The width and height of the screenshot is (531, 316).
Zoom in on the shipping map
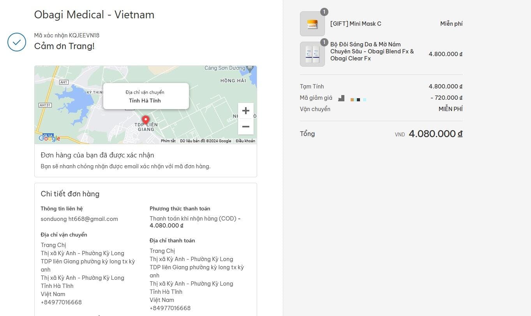click(245, 111)
